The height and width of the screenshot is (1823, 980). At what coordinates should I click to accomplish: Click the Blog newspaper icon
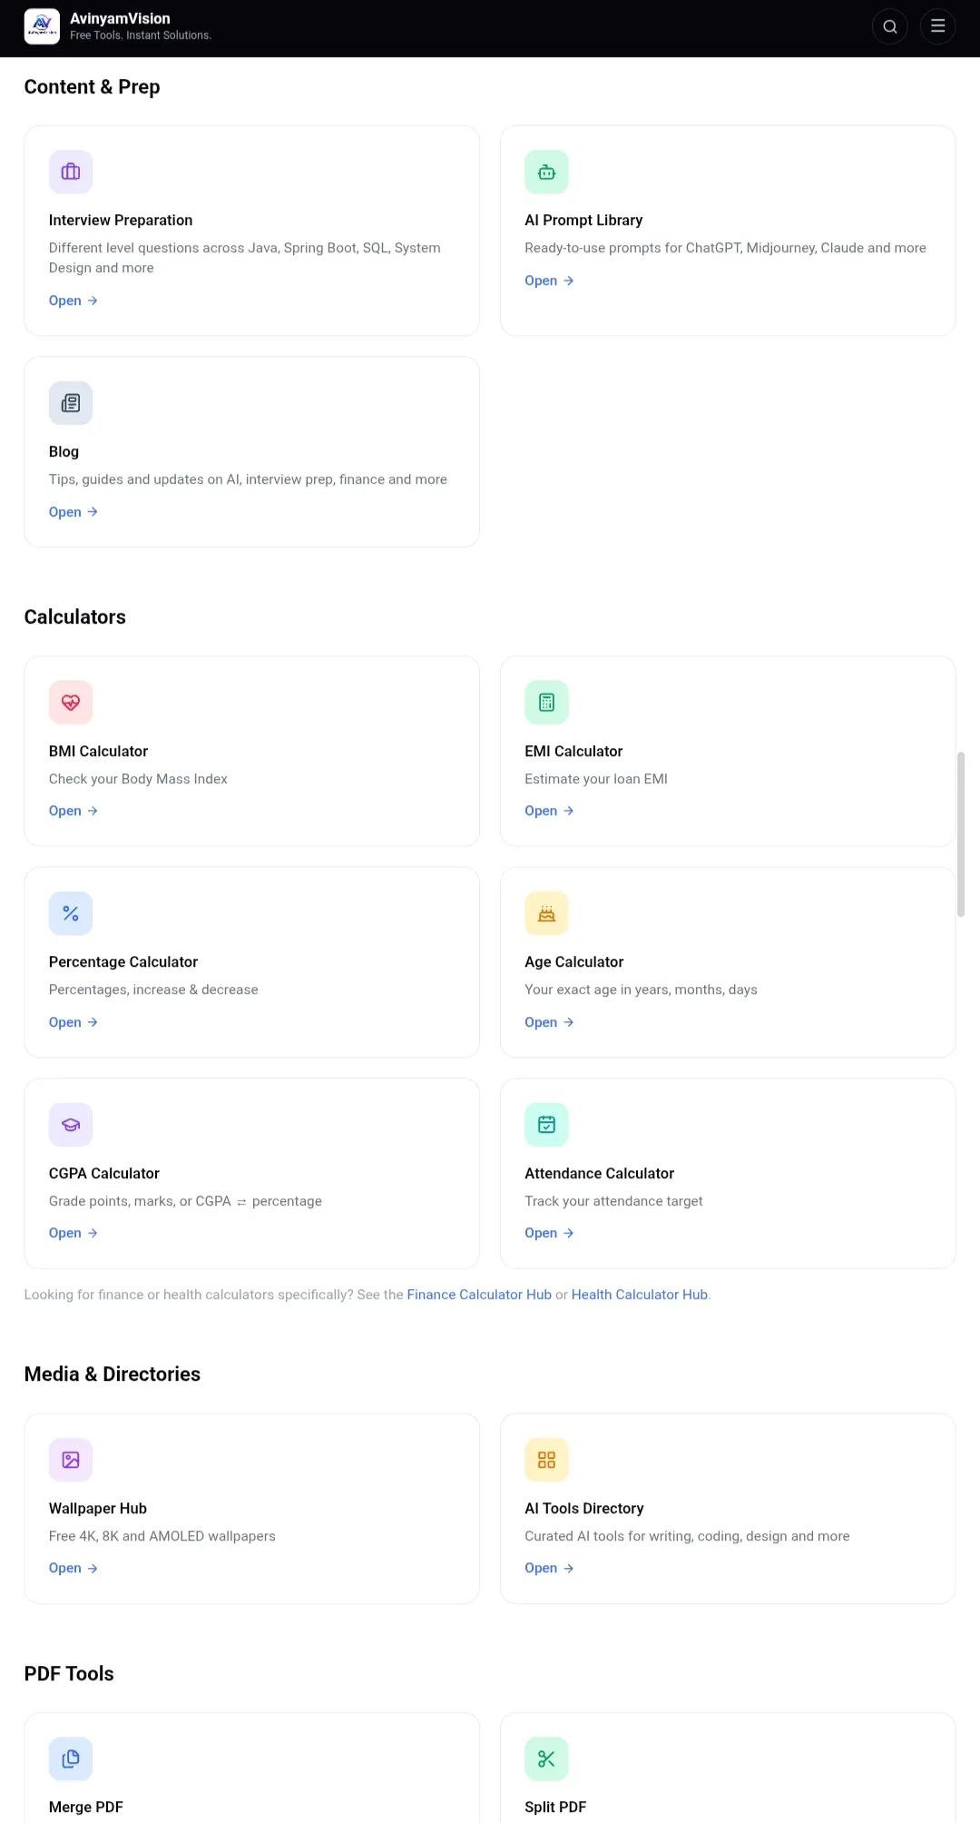[71, 403]
